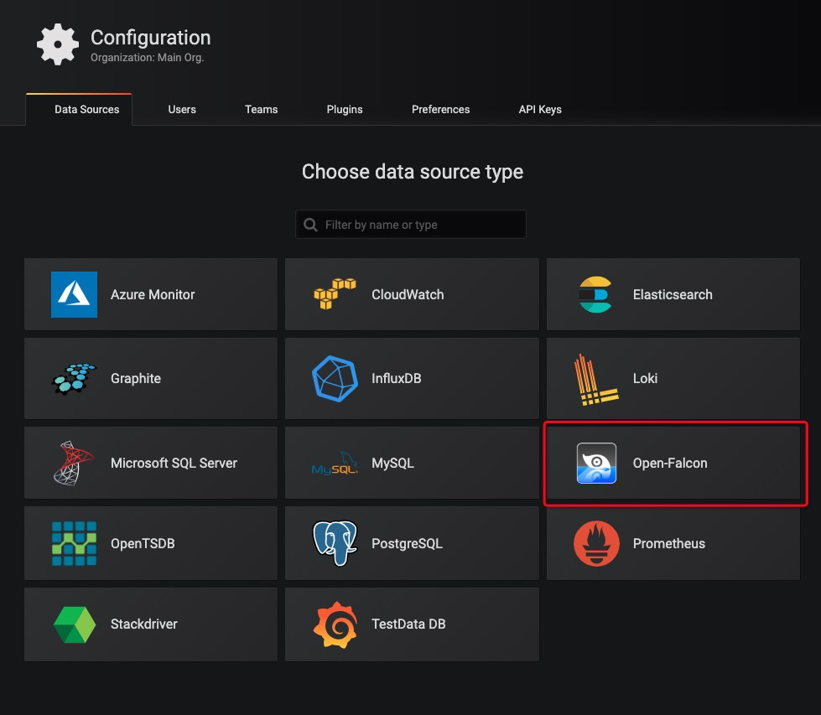
Task: Choose the TestData DB label
Action: click(x=408, y=624)
